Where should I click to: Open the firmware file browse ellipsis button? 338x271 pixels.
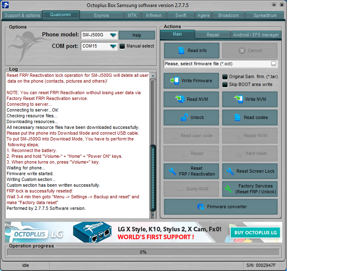coord(273,64)
